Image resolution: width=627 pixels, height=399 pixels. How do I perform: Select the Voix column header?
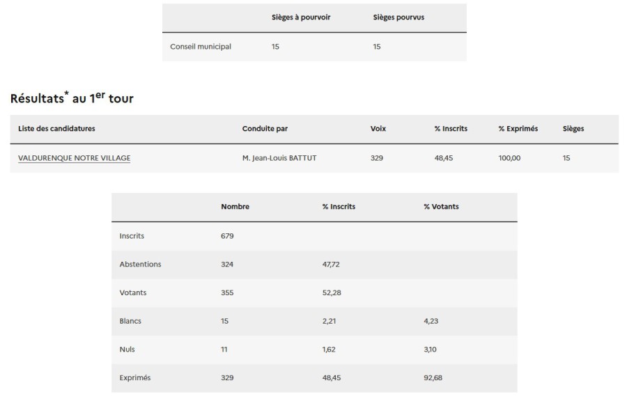(378, 129)
